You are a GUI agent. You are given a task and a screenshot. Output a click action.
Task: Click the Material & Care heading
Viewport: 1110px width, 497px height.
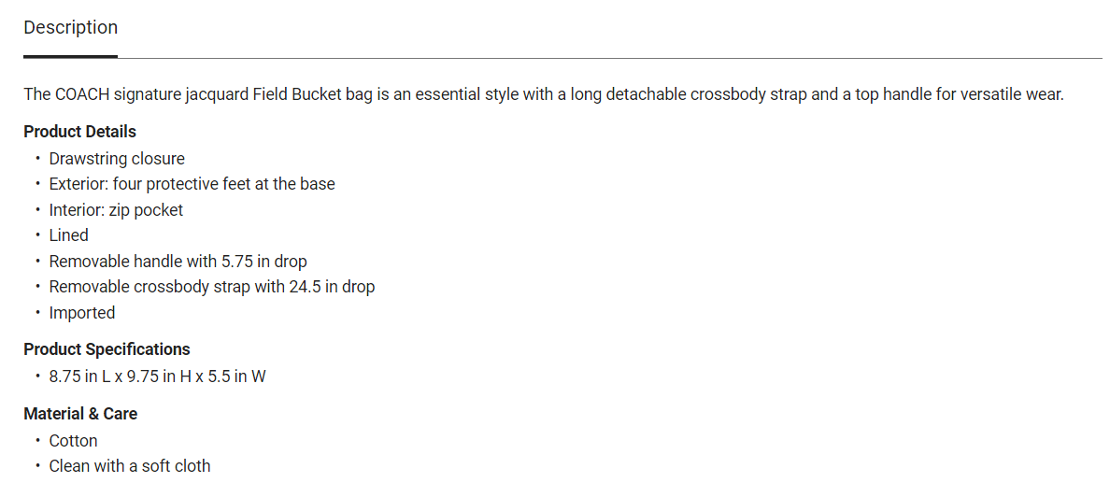pos(80,414)
